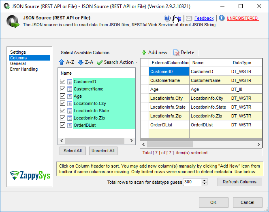Screen dimensions: 269x212
Task: Click the Add new toolbar label
Action: [158, 52]
